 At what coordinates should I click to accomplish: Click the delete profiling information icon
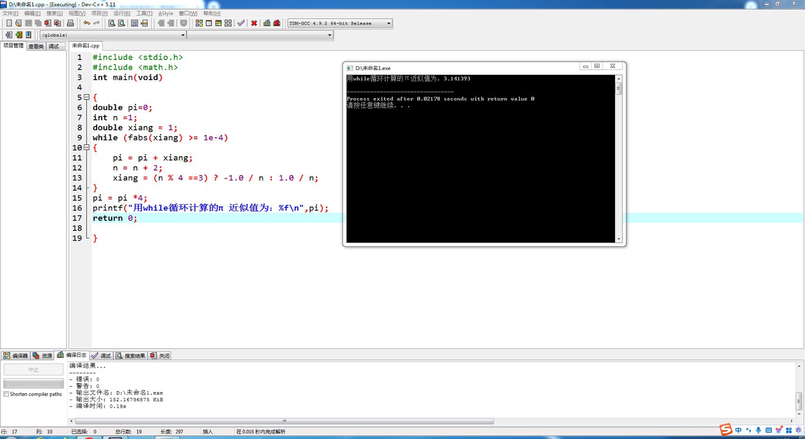[x=277, y=23]
